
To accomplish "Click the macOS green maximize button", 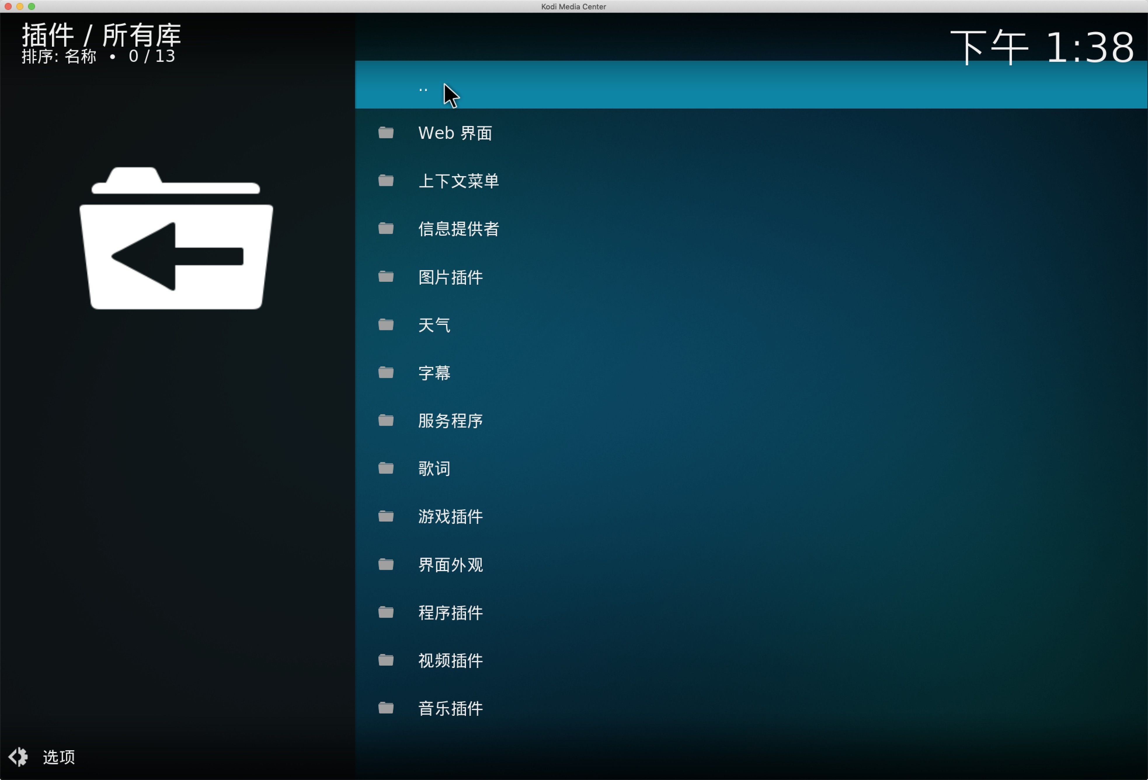I will point(32,6).
